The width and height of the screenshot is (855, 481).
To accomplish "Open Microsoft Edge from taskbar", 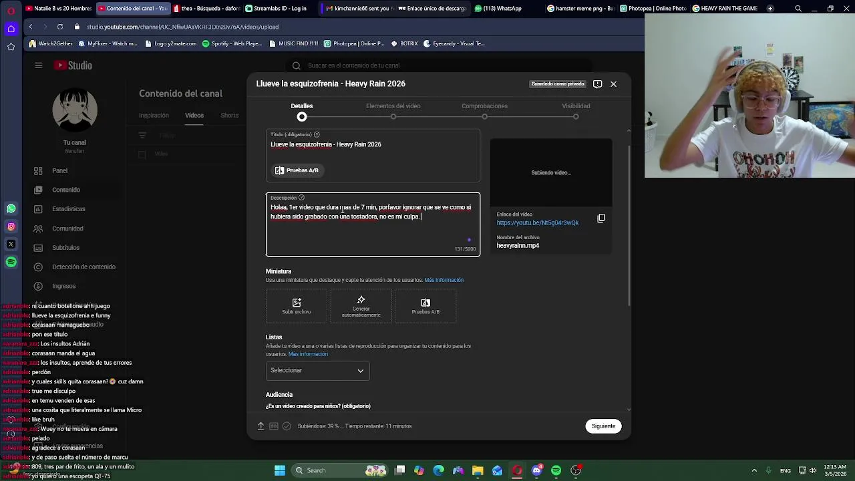I will (x=438, y=470).
